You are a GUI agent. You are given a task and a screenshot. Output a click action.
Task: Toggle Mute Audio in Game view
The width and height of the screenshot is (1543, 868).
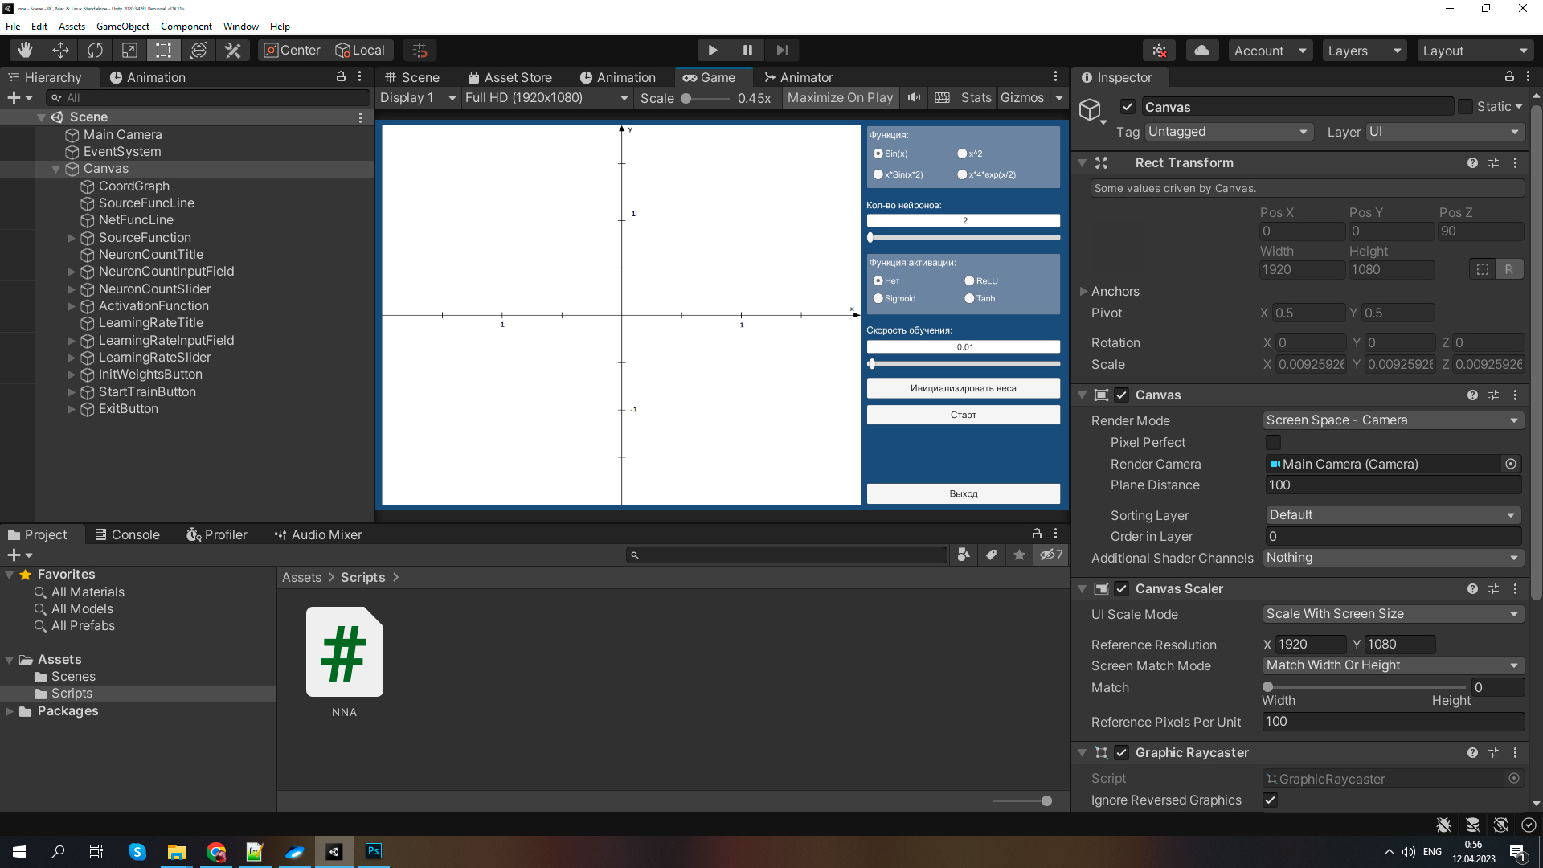click(x=915, y=97)
